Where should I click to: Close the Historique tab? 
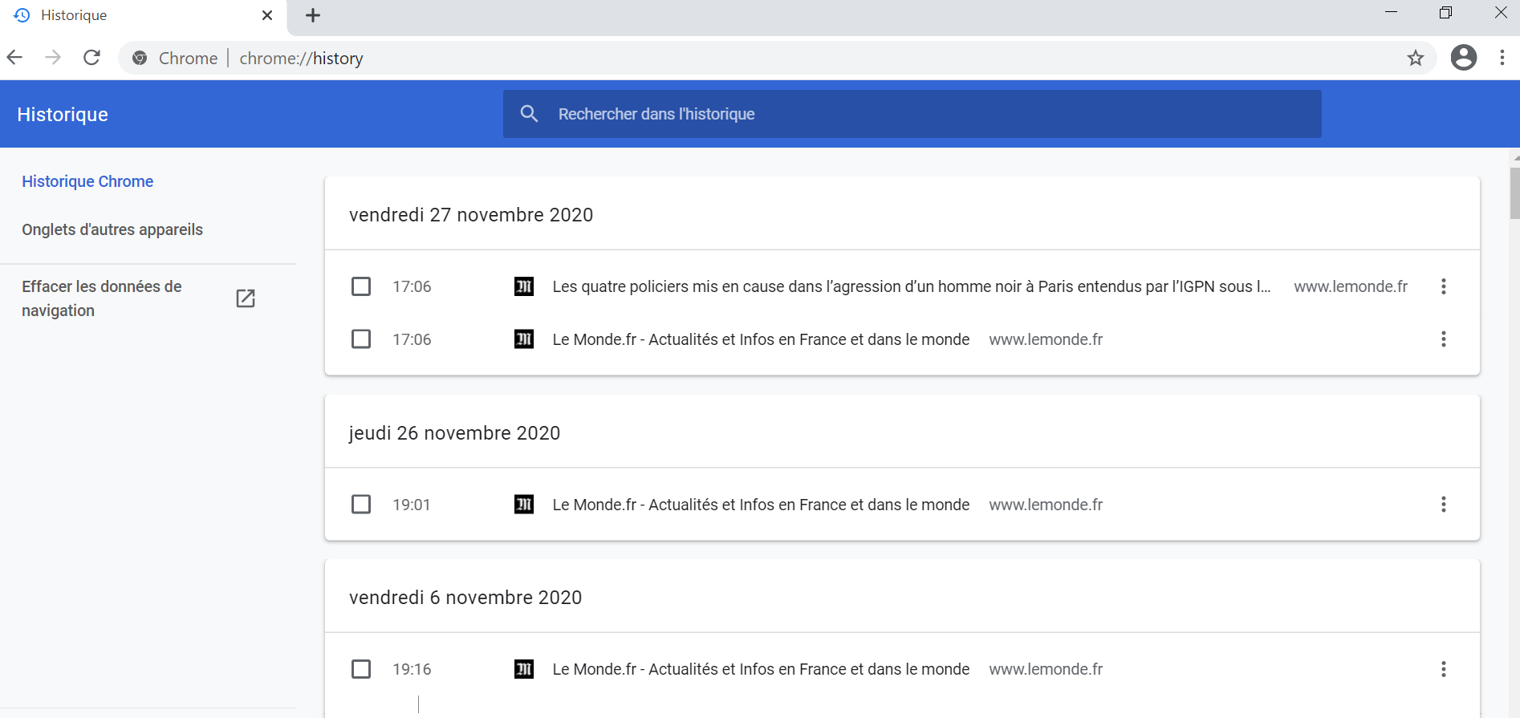(x=267, y=15)
